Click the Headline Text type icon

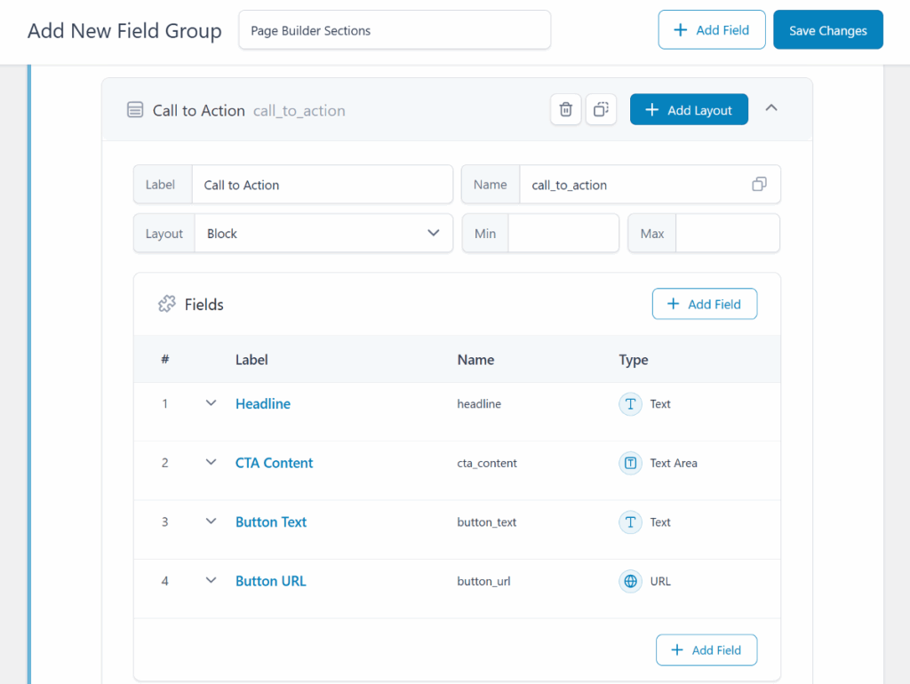pos(630,404)
